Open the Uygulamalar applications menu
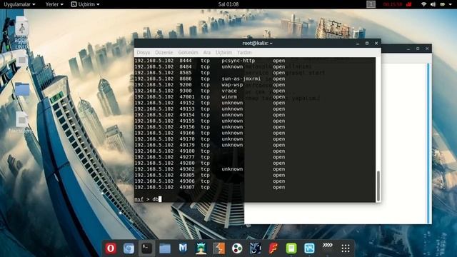 click(19, 4)
